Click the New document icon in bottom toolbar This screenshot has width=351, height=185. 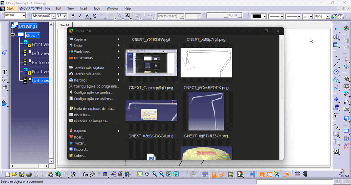[x=7, y=174]
